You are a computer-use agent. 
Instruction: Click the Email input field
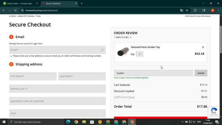click(57, 50)
